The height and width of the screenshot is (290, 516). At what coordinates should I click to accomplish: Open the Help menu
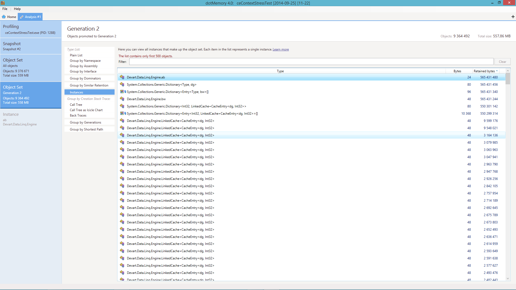(x=17, y=9)
